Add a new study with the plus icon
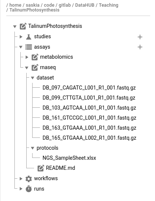This screenshot has width=155, height=201. coord(140,37)
